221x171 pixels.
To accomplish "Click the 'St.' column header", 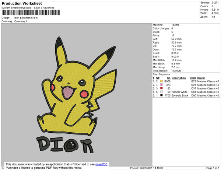I will click(x=169, y=78).
